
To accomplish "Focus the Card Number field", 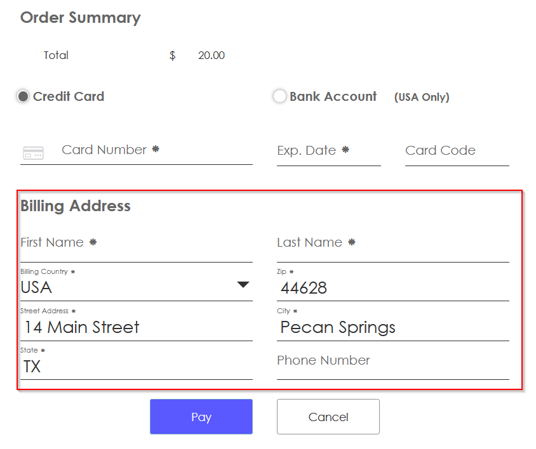I will point(156,151).
